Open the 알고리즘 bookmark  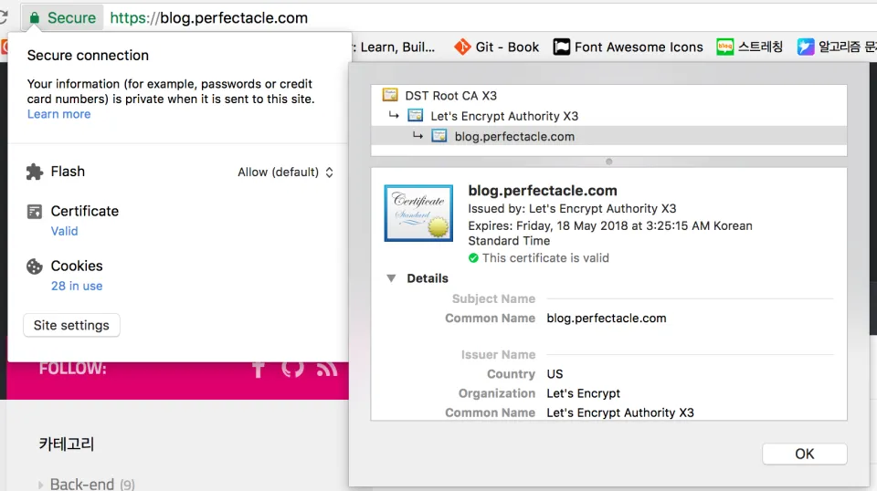pos(837,47)
